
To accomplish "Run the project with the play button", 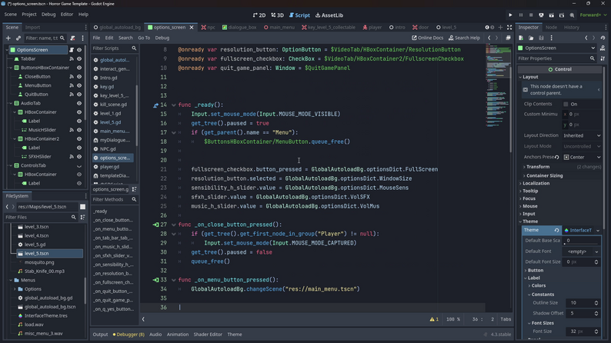I will 510,15.
